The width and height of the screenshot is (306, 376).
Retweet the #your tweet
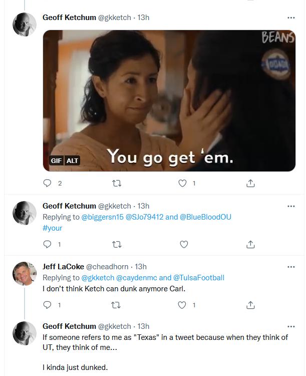pos(117,244)
